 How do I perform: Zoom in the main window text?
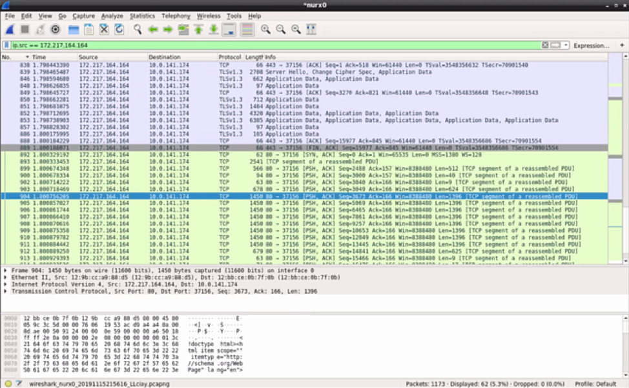265,29
